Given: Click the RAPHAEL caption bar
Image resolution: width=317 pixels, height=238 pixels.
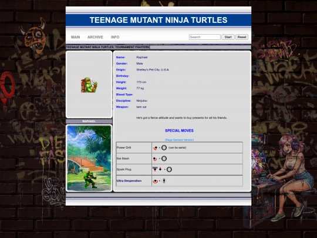Looking at the screenshot, I should (89, 121).
